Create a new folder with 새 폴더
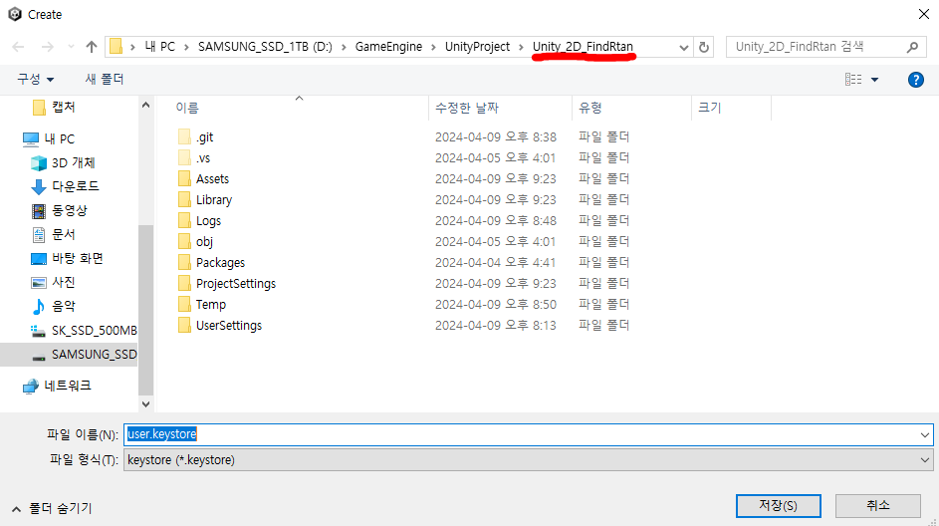939x526 pixels. pyautogui.click(x=105, y=79)
